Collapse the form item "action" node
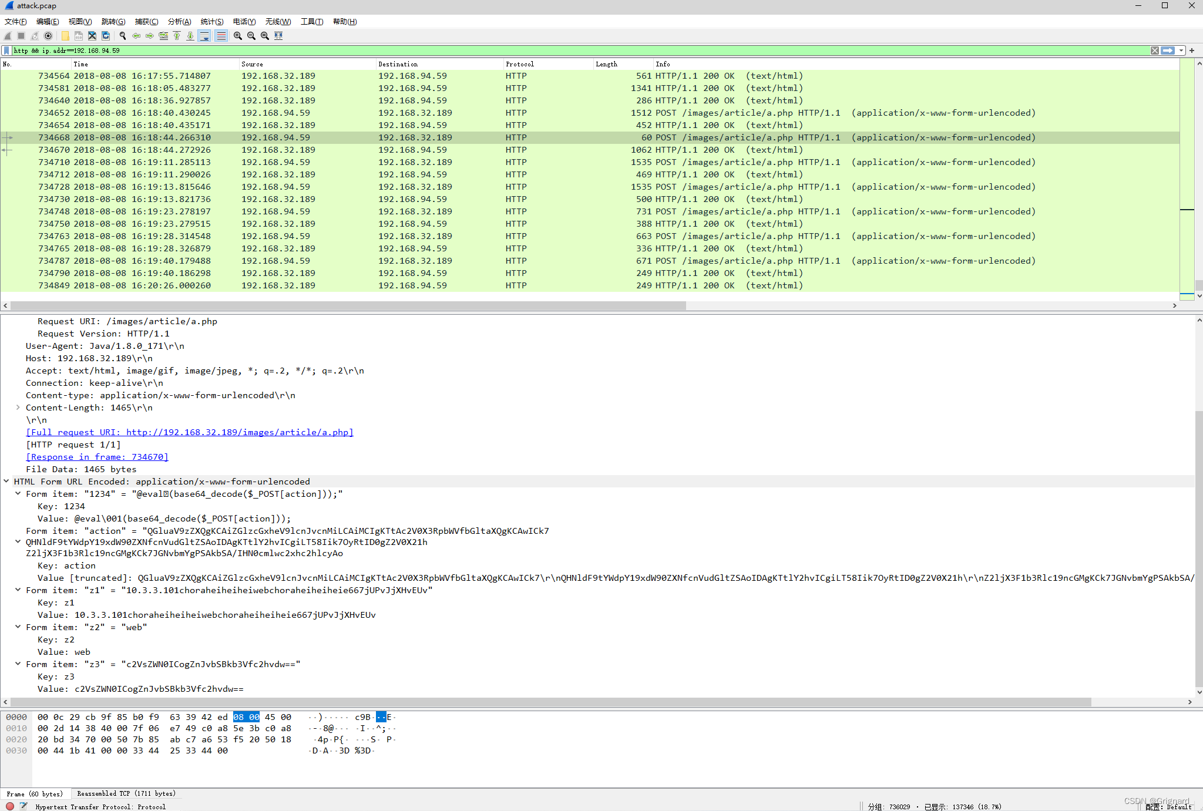 click(x=18, y=541)
